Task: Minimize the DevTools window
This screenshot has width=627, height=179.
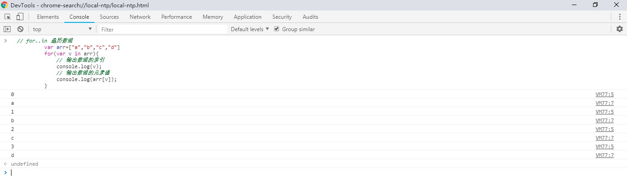Action: [574, 5]
